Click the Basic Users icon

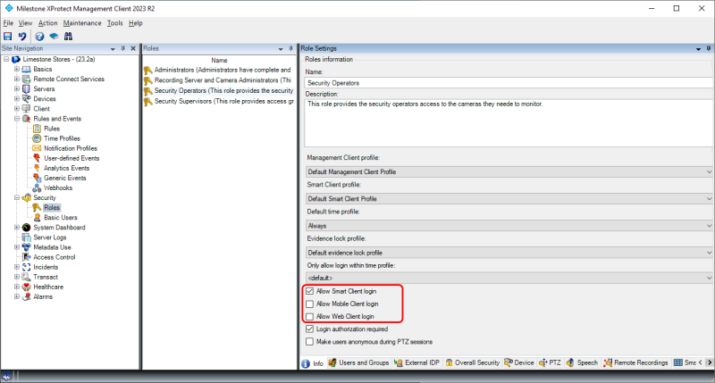pyautogui.click(x=37, y=218)
